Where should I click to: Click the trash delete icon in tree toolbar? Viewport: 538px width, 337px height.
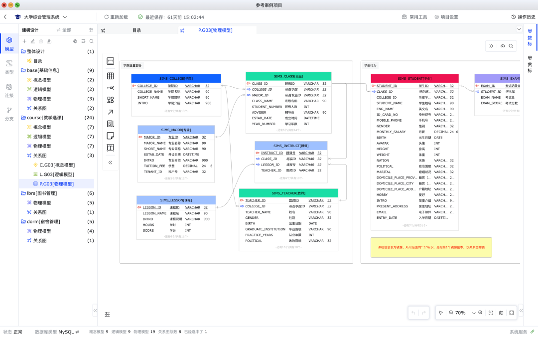[x=41, y=41]
